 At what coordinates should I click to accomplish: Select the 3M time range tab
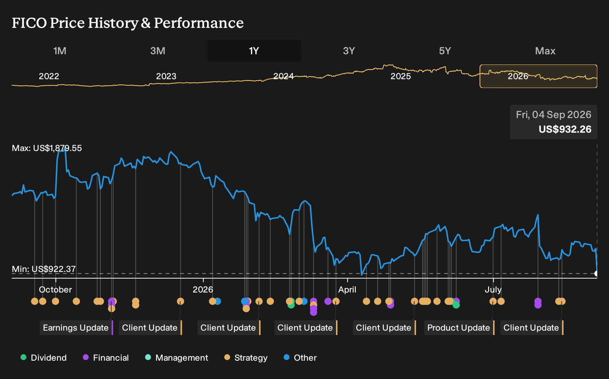(x=158, y=51)
